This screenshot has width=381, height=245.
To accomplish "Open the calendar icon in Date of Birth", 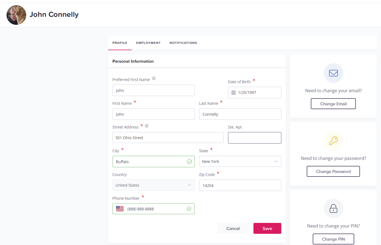I will [234, 92].
